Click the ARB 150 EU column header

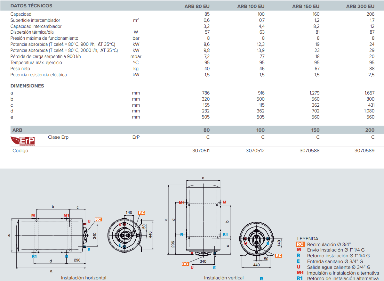306,6
